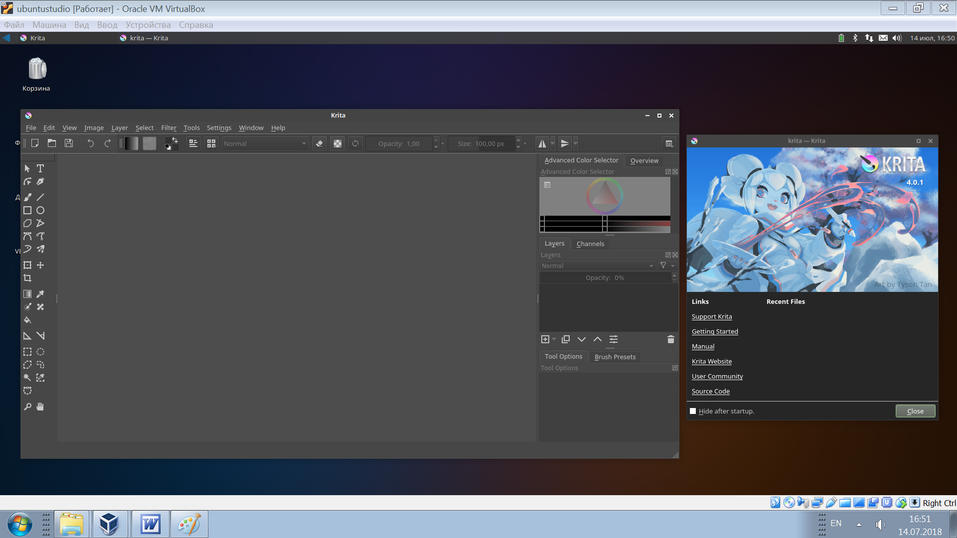Image resolution: width=957 pixels, height=538 pixels.
Task: Close the Krita splash dialog with the Close button
Action: tap(915, 411)
